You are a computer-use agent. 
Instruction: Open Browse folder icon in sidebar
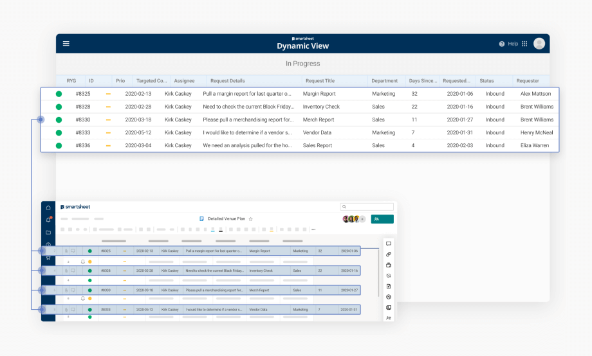[48, 233]
